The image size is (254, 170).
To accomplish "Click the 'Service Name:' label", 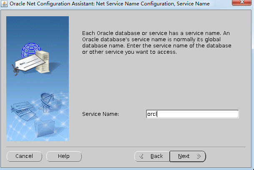I will 101,114.
